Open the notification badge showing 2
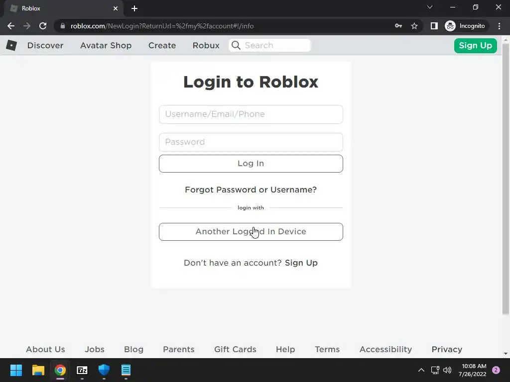 coord(496,370)
